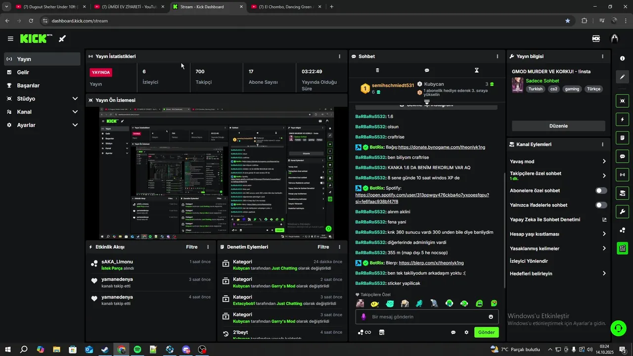Send the message with the Gönder button
Screen dimensions: 633x356
[x=486, y=332]
